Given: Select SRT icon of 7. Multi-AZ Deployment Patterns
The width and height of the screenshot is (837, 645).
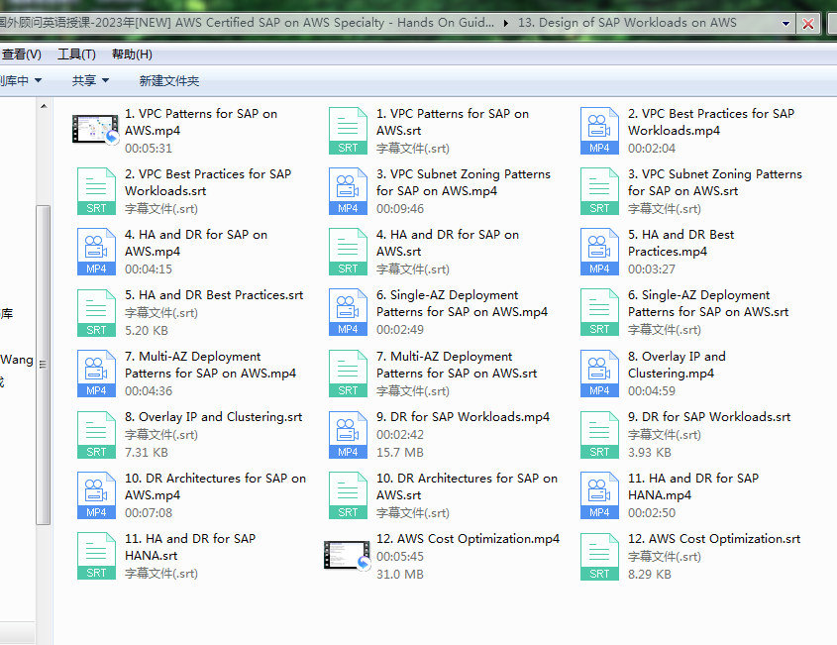Looking at the screenshot, I should click(348, 374).
